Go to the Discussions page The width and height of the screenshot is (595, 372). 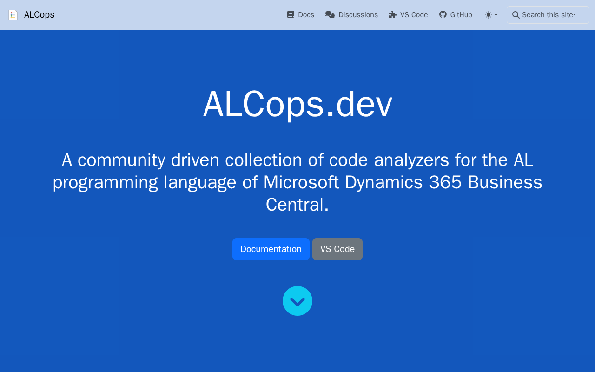click(351, 15)
